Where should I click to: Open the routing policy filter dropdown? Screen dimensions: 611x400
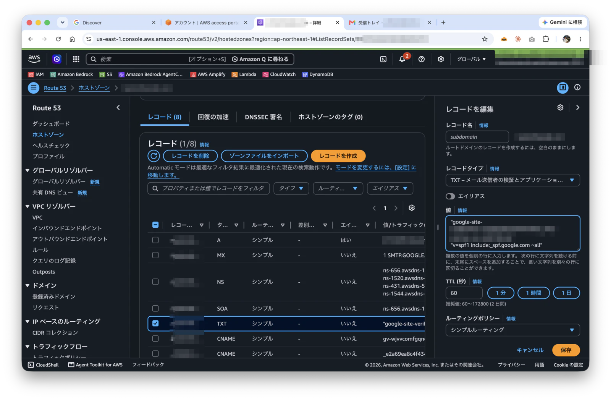click(338, 188)
